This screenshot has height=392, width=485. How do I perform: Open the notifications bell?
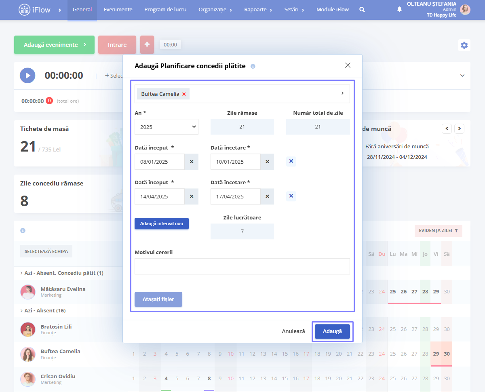(400, 9)
